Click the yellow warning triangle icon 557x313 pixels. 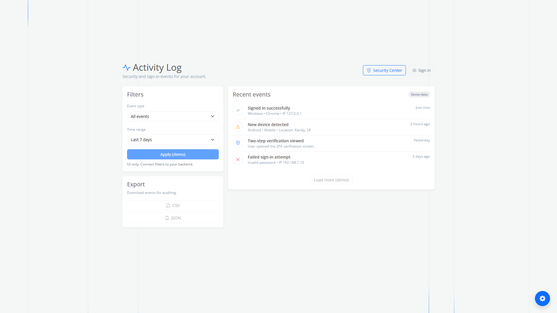pyautogui.click(x=238, y=127)
